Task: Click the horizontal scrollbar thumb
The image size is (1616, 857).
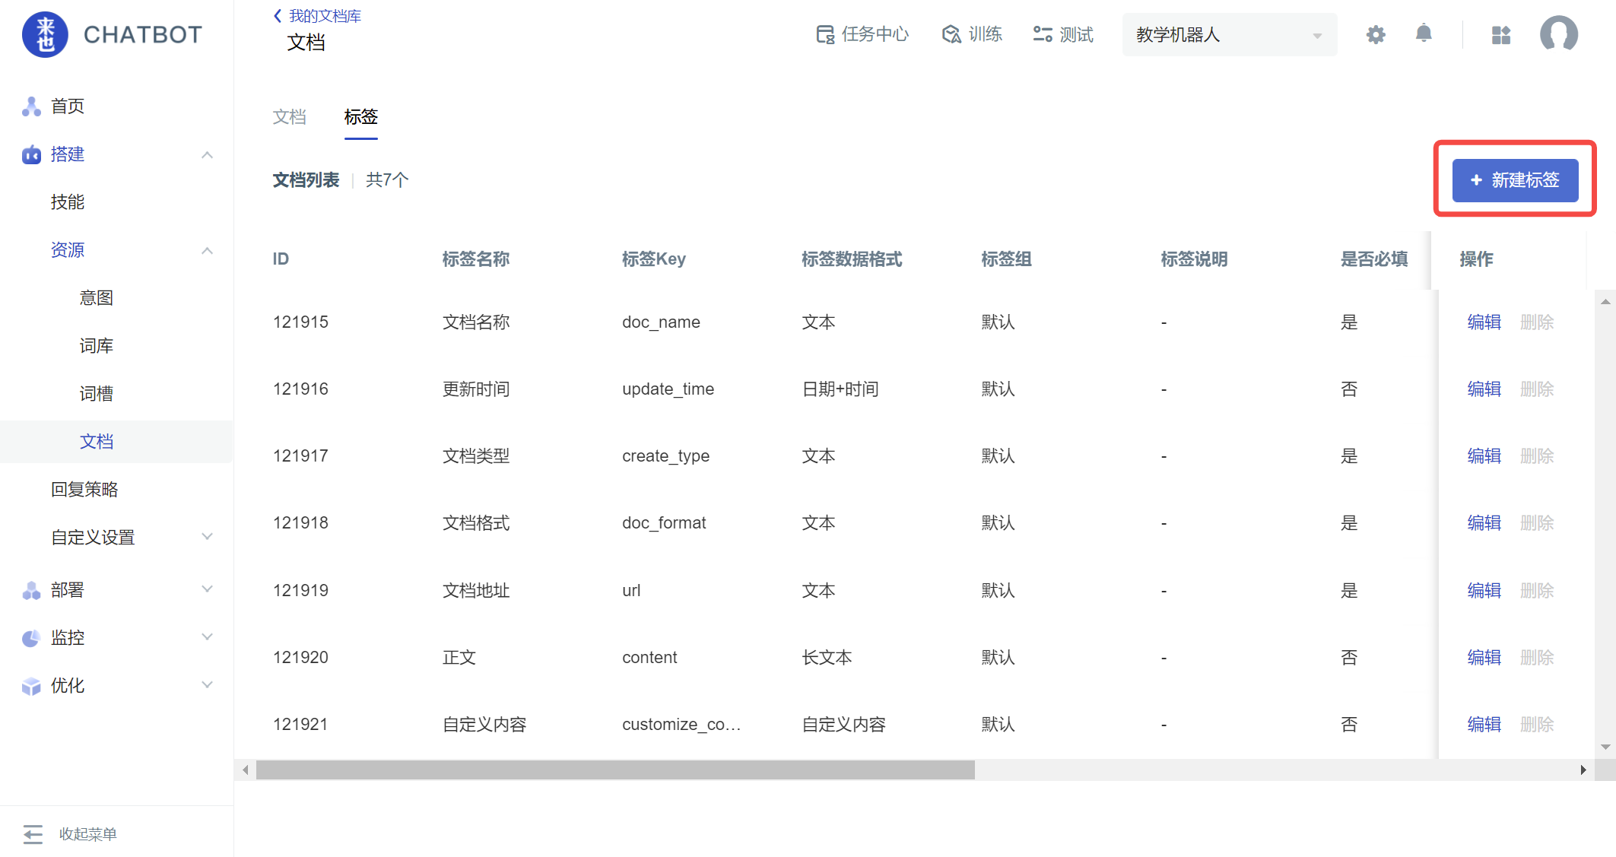Action: tap(615, 770)
